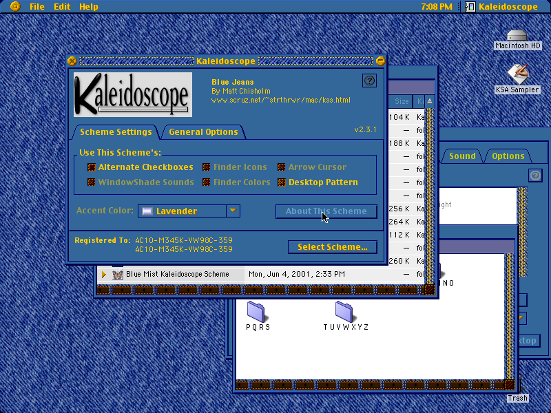
Task: Toggle the Finder Colors checkbox
Action: pyautogui.click(x=236, y=182)
